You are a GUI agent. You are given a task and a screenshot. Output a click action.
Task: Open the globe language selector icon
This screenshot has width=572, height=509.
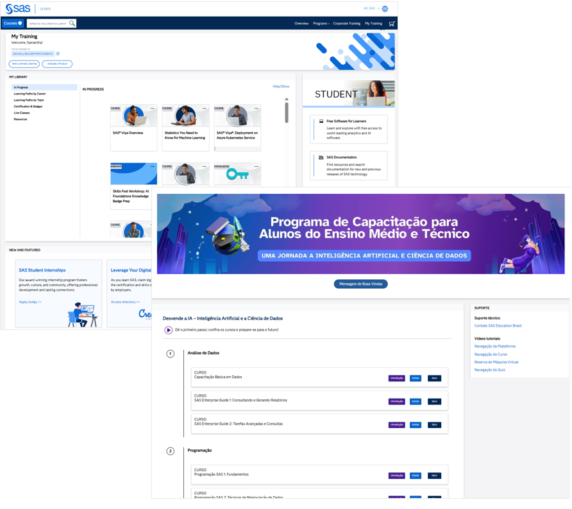point(385,9)
